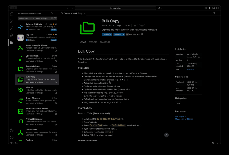Install the Dependi extension
This screenshot has width=229, height=155.
[54, 40]
